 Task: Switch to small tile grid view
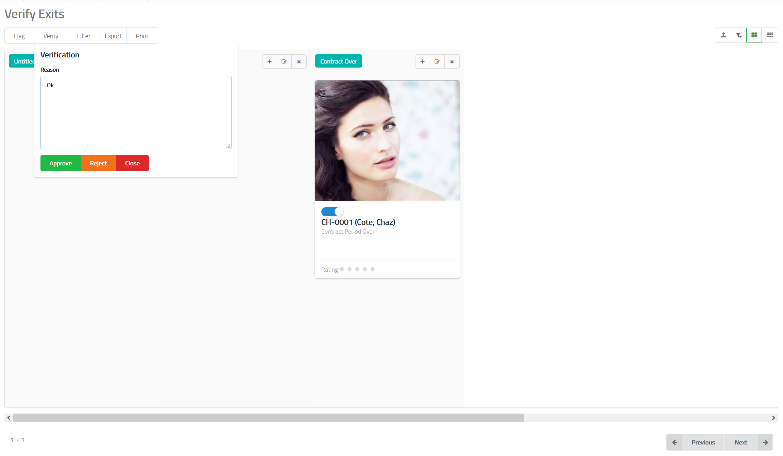[770, 35]
